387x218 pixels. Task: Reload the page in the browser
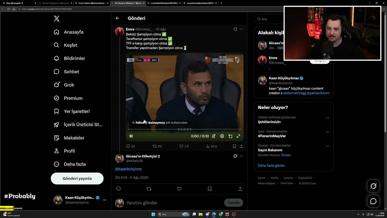pos(8,9)
